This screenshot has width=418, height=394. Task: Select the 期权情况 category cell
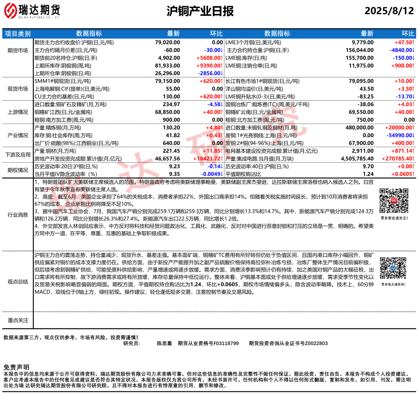[x=18, y=170]
